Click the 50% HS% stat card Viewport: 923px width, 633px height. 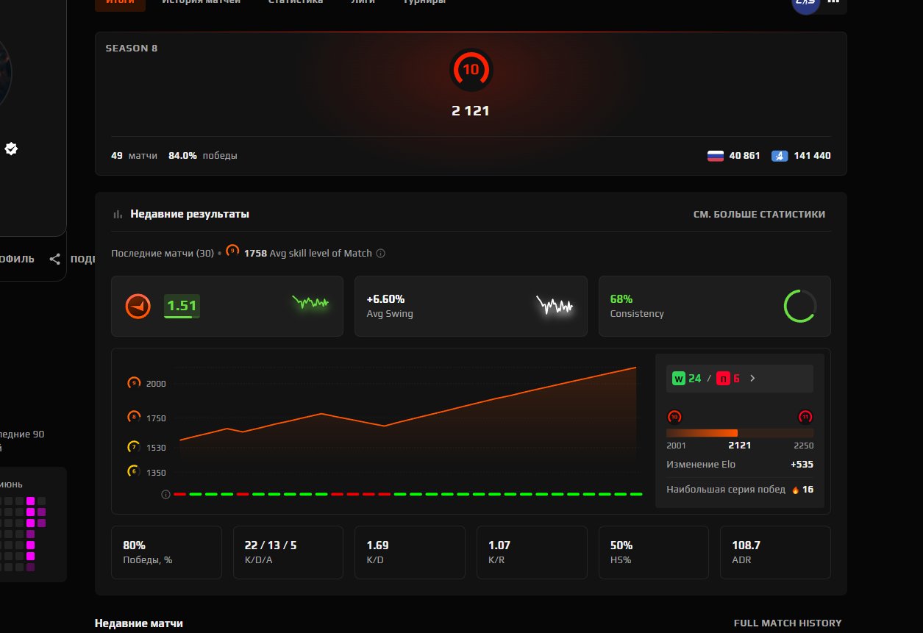pos(654,552)
